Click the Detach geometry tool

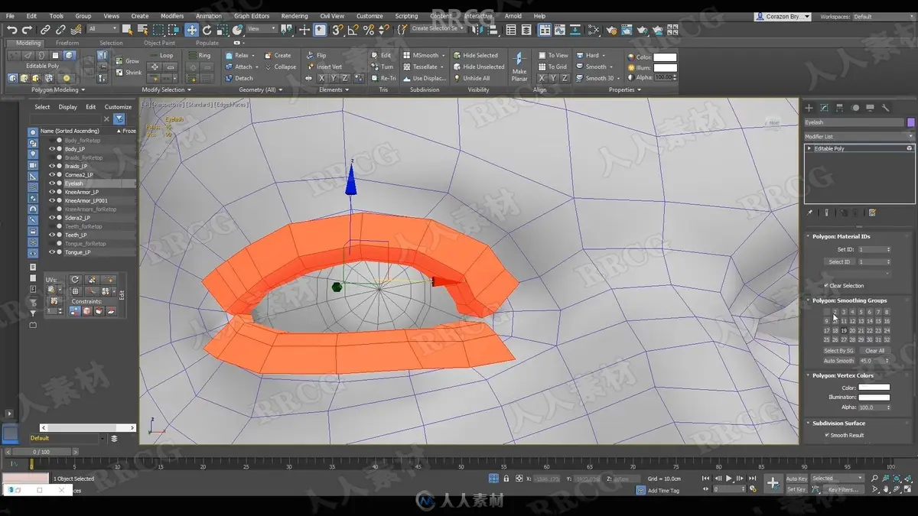(239, 78)
